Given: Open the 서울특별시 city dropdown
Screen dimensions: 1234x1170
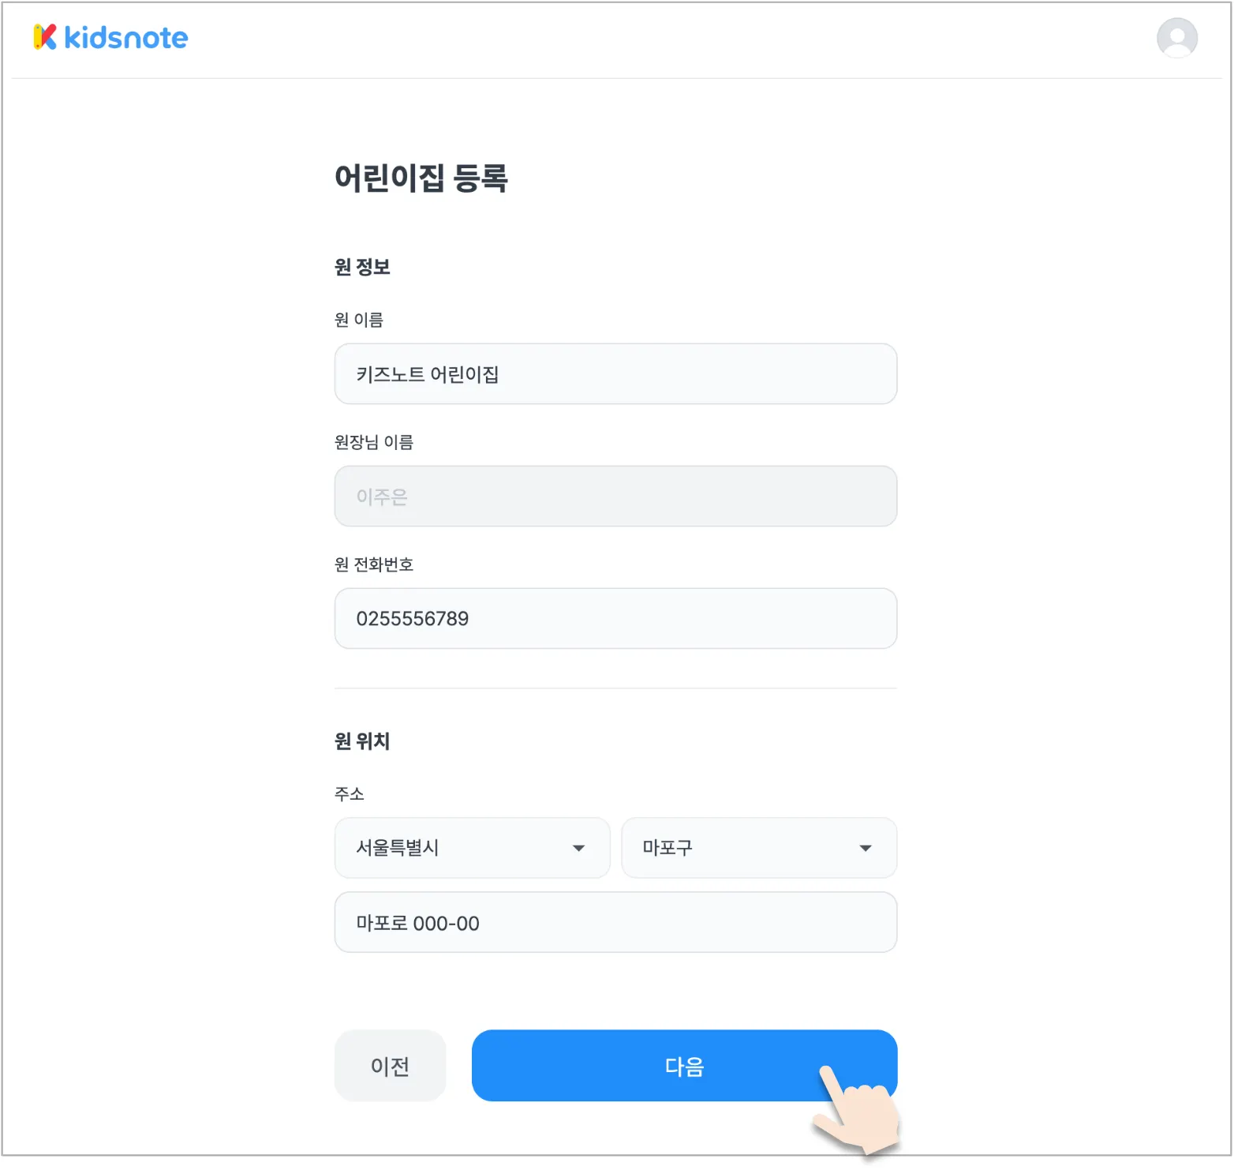Looking at the screenshot, I should click(x=458, y=848).
